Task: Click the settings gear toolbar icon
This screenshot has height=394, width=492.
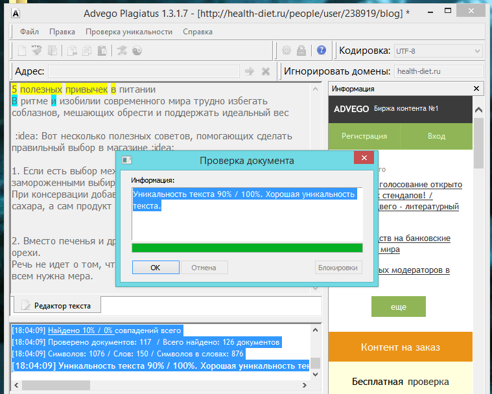Action: pyautogui.click(x=286, y=51)
